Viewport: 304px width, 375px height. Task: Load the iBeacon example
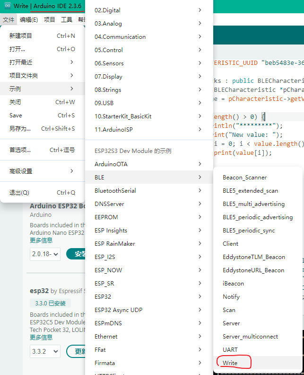click(x=258, y=284)
